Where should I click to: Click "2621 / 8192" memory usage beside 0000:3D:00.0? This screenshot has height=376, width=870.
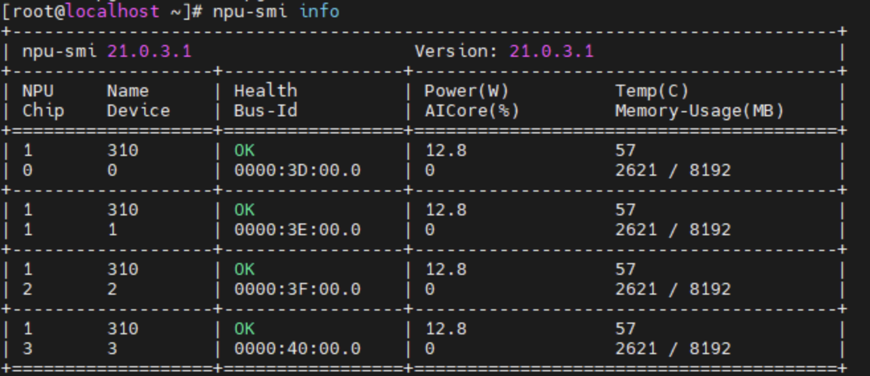[x=673, y=171]
